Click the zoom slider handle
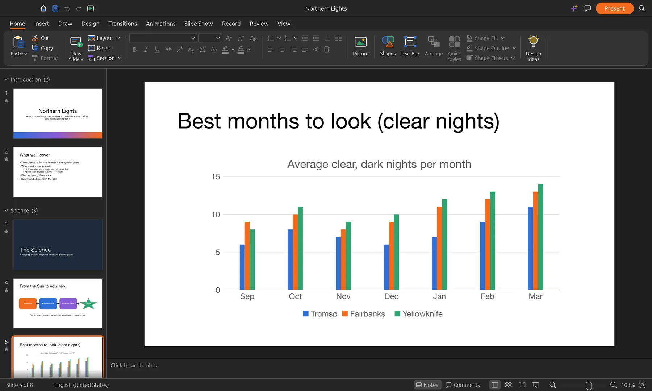Image resolution: width=652 pixels, height=391 pixels. pos(589,385)
